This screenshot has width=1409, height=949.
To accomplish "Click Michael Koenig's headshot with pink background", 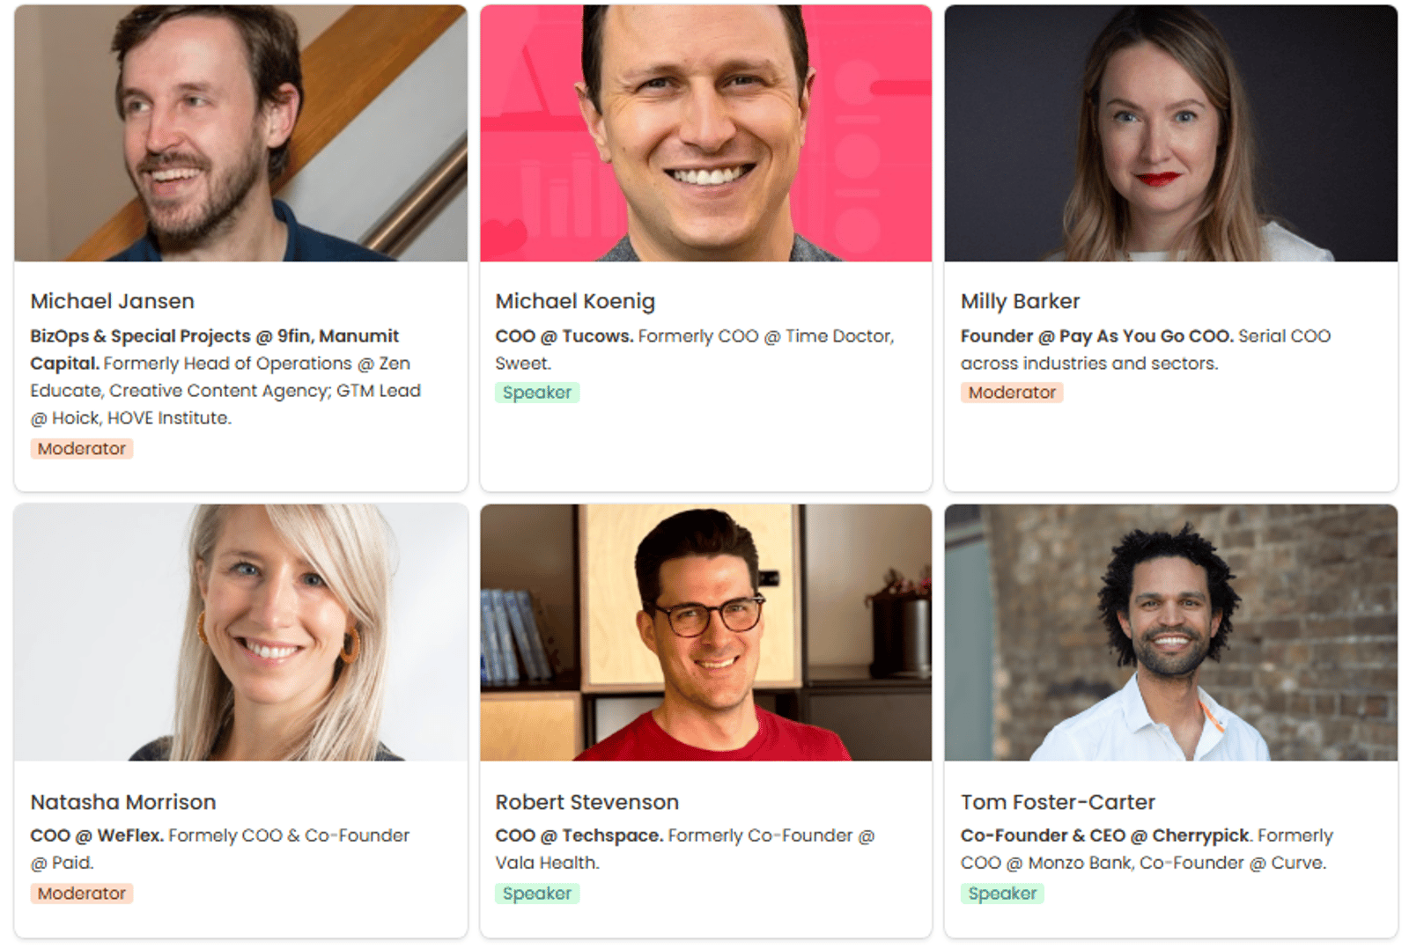I will (705, 133).
